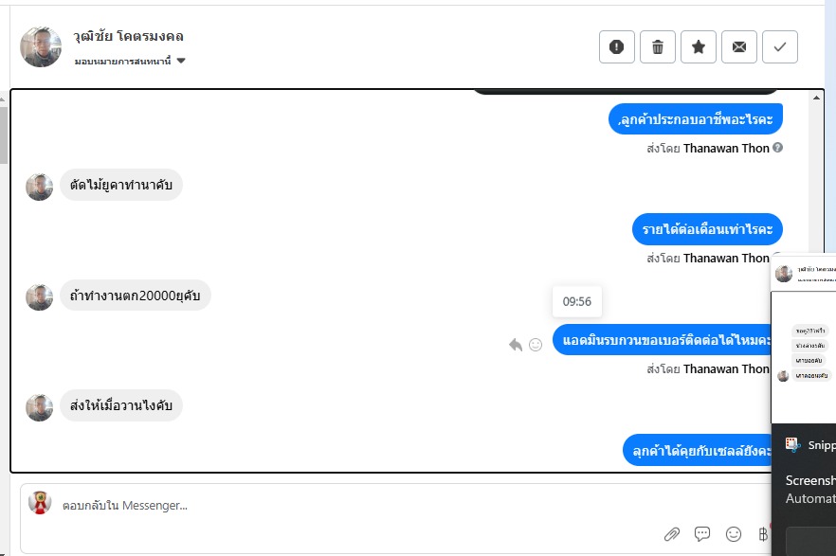Viewport: 836px width, 556px height.
Task: Reply to the 09:56 message with arrow icon
Action: point(516,345)
